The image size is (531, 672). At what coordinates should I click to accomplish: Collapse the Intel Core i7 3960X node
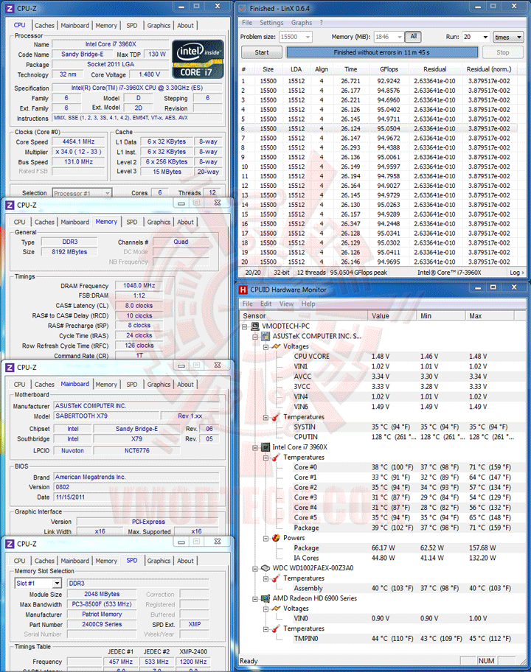click(x=254, y=447)
